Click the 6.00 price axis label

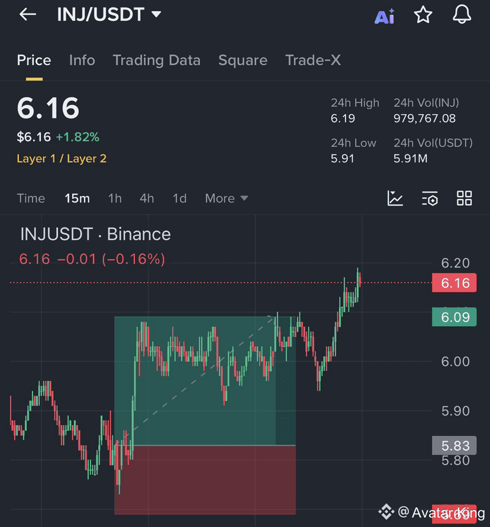click(x=455, y=362)
